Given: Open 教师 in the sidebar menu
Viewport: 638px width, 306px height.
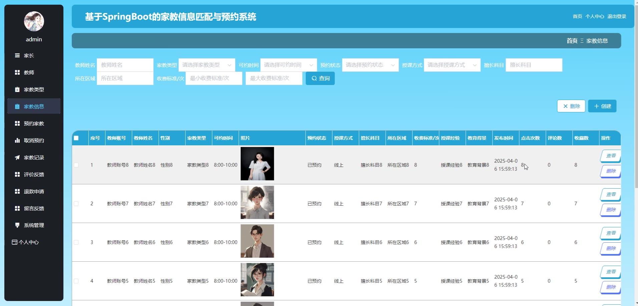Looking at the screenshot, I should coord(34,72).
